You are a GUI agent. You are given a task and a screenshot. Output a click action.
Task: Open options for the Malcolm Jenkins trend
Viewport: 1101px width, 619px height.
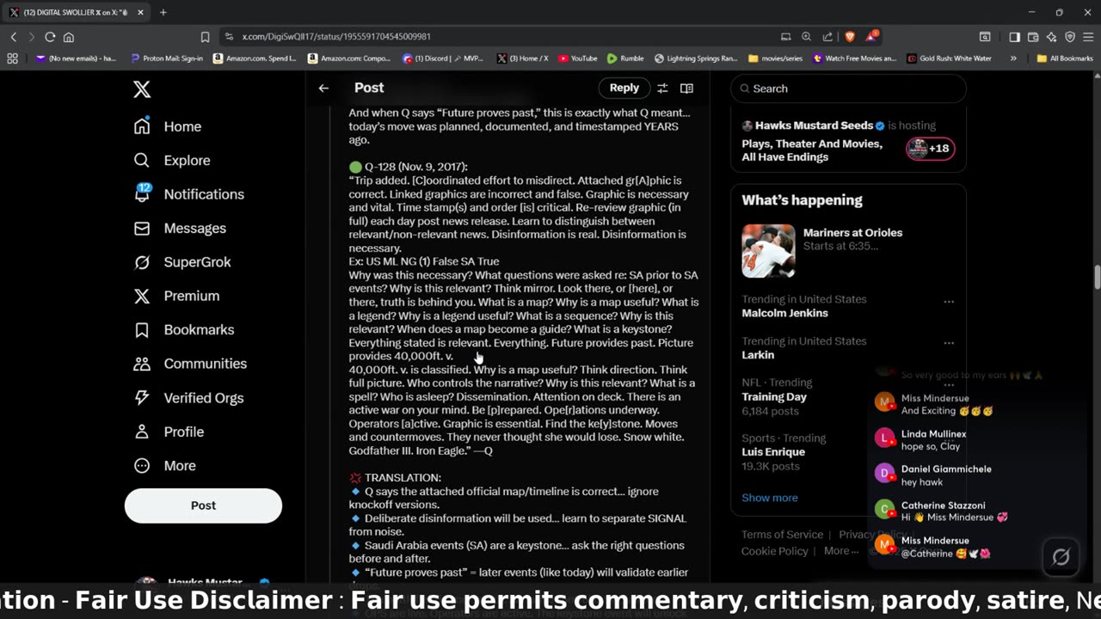949,301
